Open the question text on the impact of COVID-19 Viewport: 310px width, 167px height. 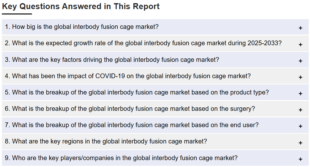[128, 76]
